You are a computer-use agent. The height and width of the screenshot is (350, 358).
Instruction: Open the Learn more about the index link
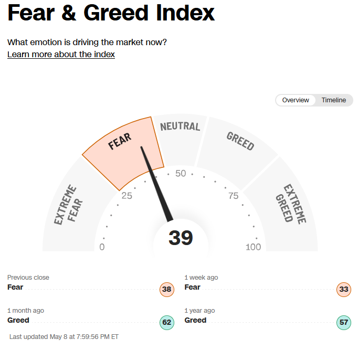61,55
